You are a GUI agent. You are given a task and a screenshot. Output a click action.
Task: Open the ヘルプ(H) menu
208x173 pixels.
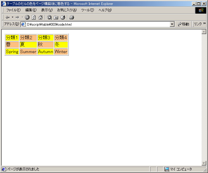click(105, 10)
